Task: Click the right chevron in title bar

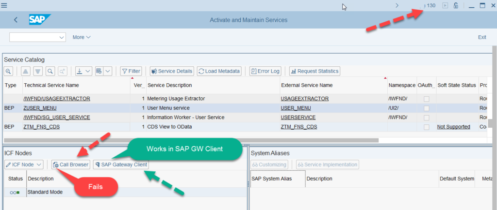Action: pyautogui.click(x=397, y=5)
